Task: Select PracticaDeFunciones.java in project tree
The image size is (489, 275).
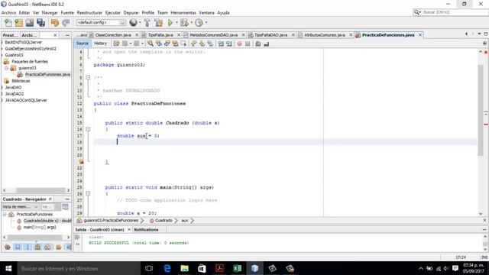Action: tap(47, 75)
